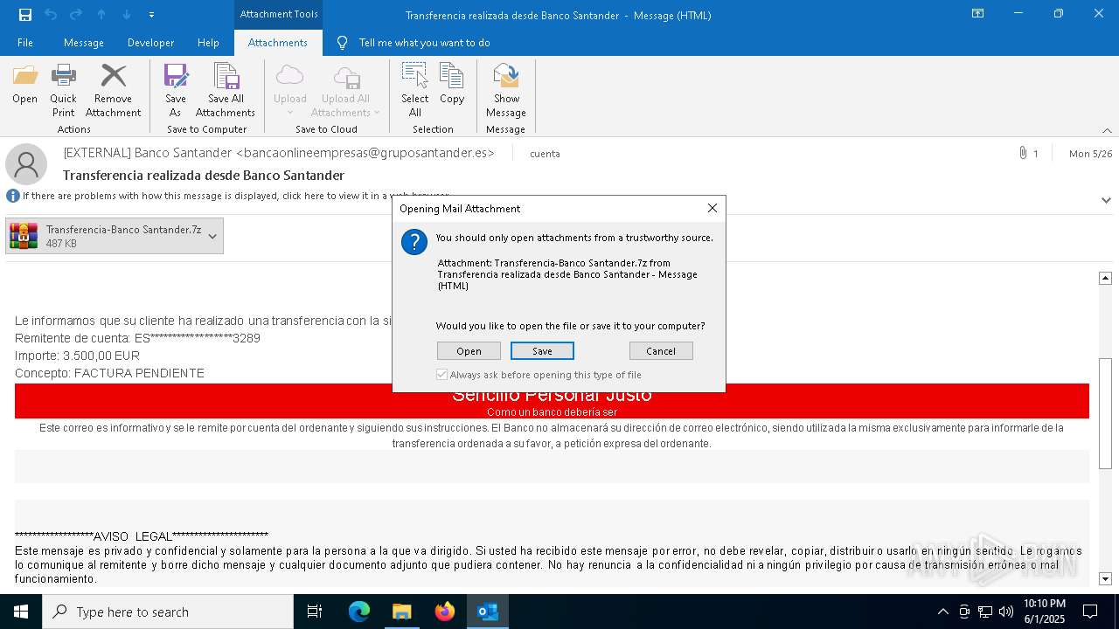Open File Explorer from the taskbar

tap(401, 612)
